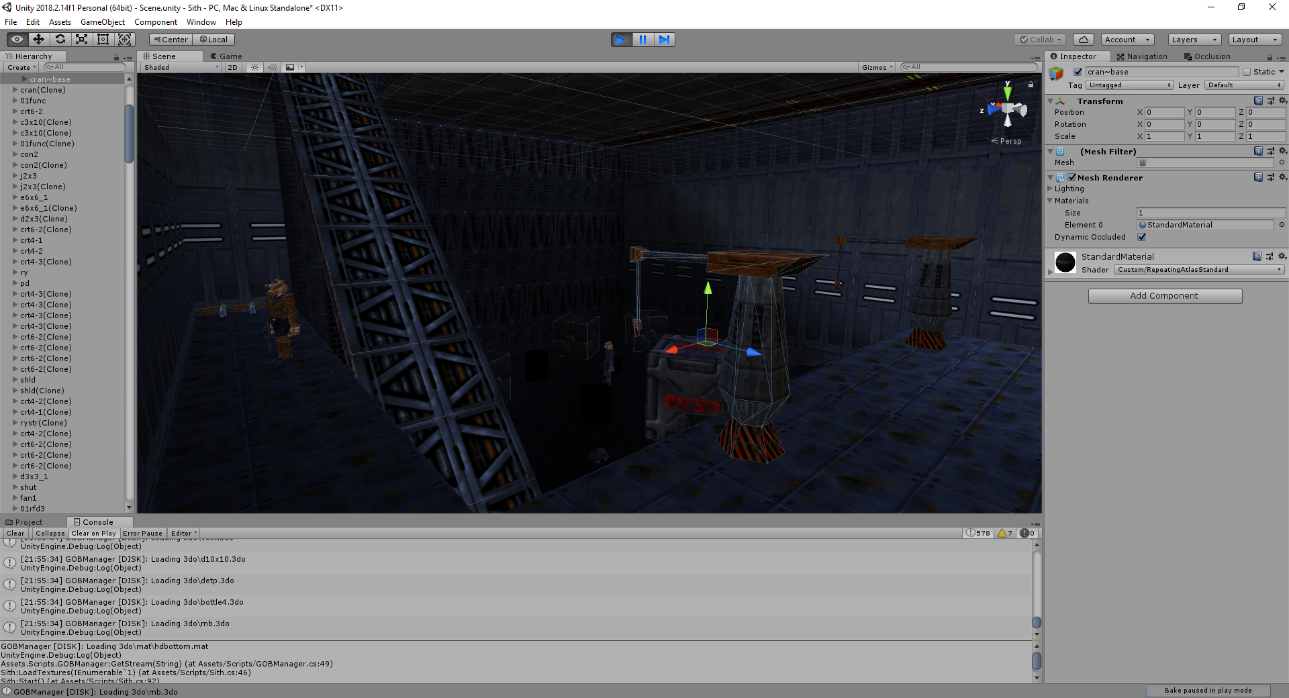Select the Rotate tool
This screenshot has height=698, width=1289.
(60, 40)
